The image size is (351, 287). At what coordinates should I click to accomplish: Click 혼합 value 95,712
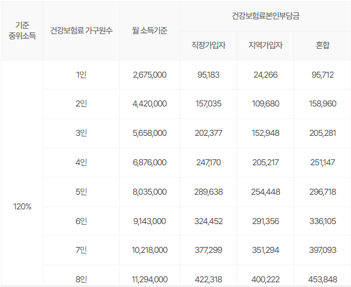tap(323, 75)
